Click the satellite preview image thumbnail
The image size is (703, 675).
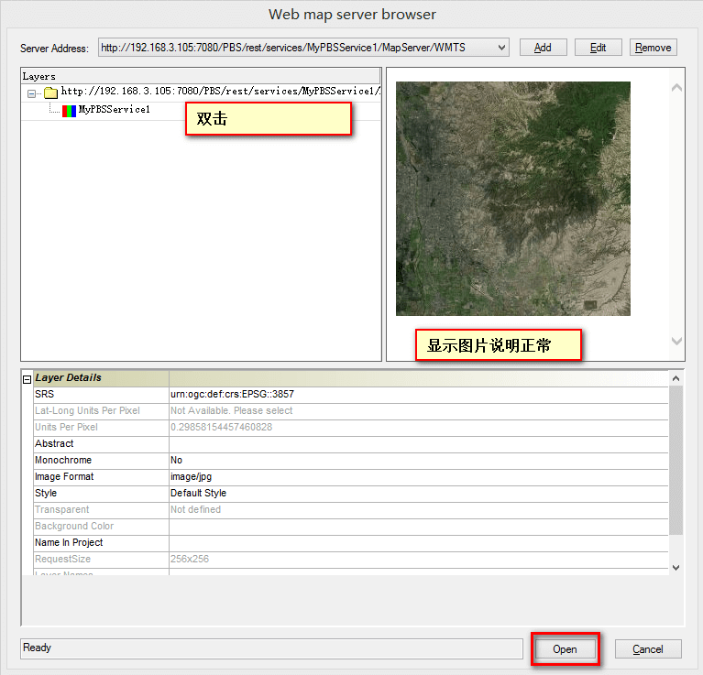click(x=513, y=199)
